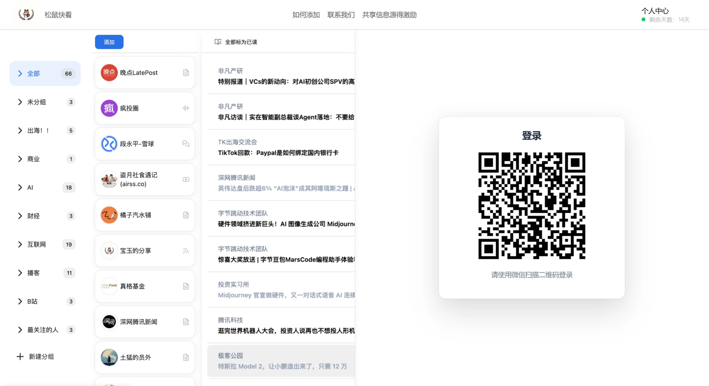This screenshot has height=386, width=709.
Task: Click the red 晚点LatePost avatar
Action: [x=109, y=73]
